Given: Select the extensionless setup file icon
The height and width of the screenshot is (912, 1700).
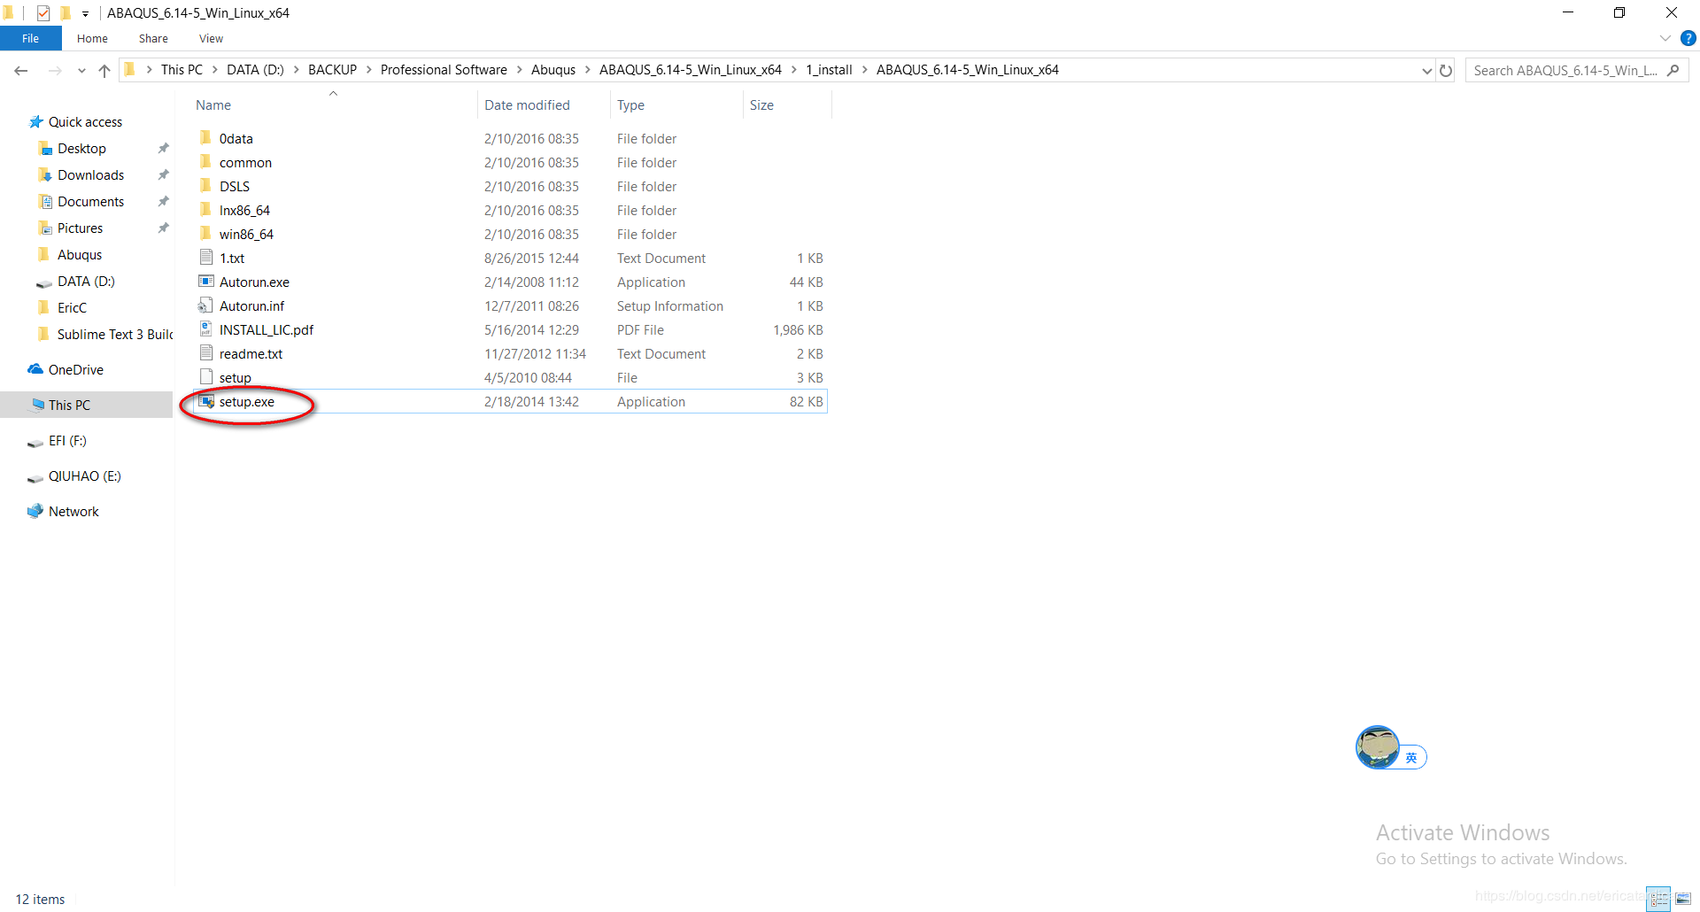Looking at the screenshot, I should click(206, 377).
